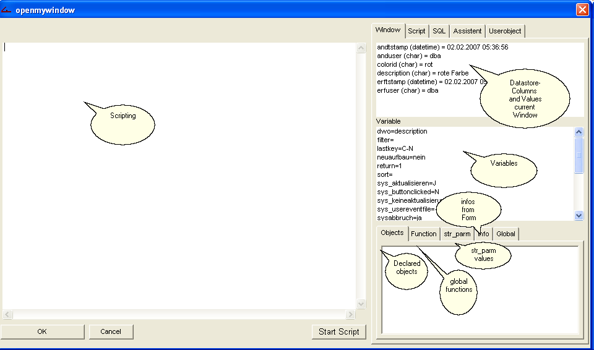
Task: Open the SQL tab
Action: [439, 31]
